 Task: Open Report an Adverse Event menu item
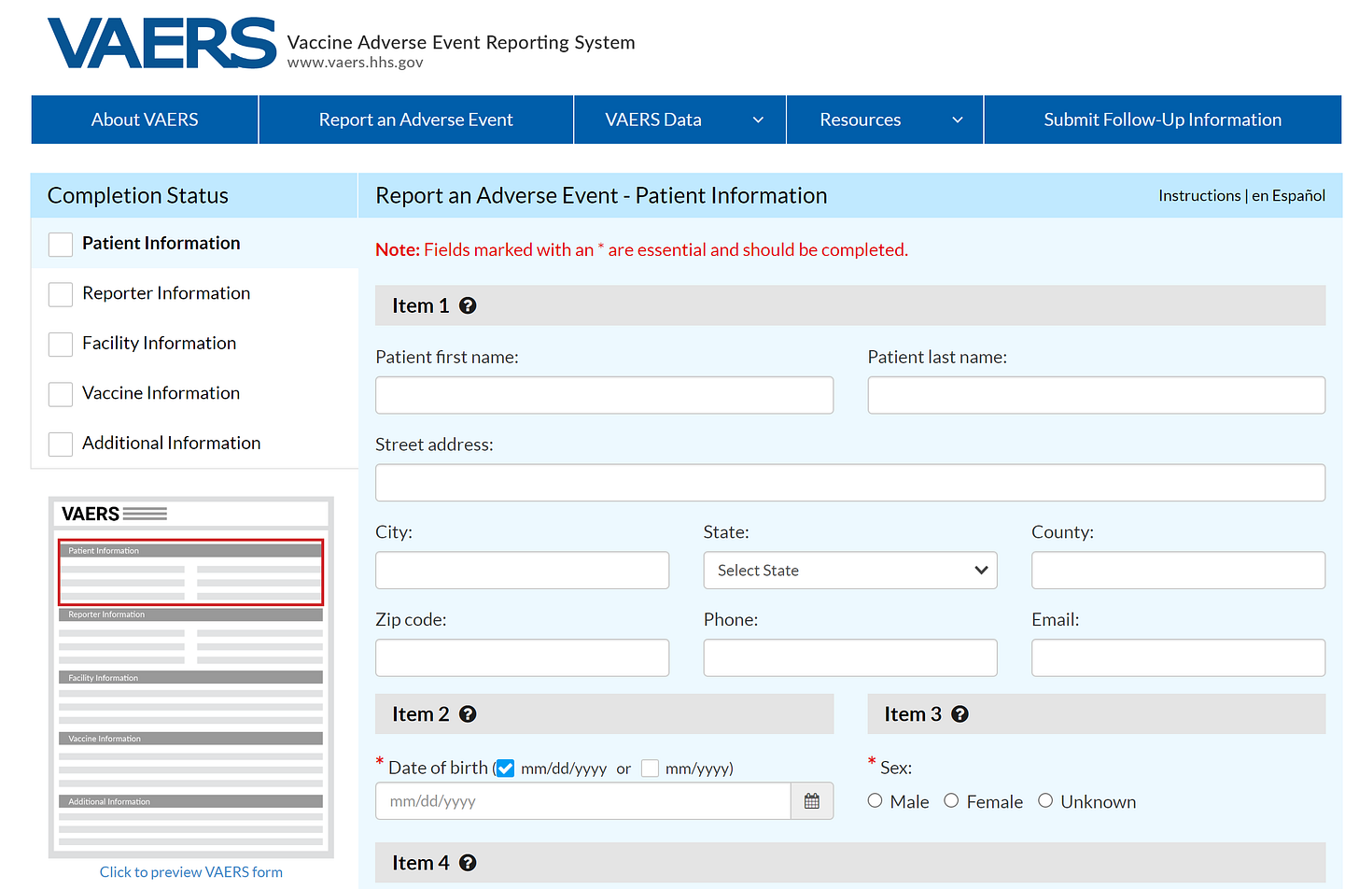pos(416,120)
